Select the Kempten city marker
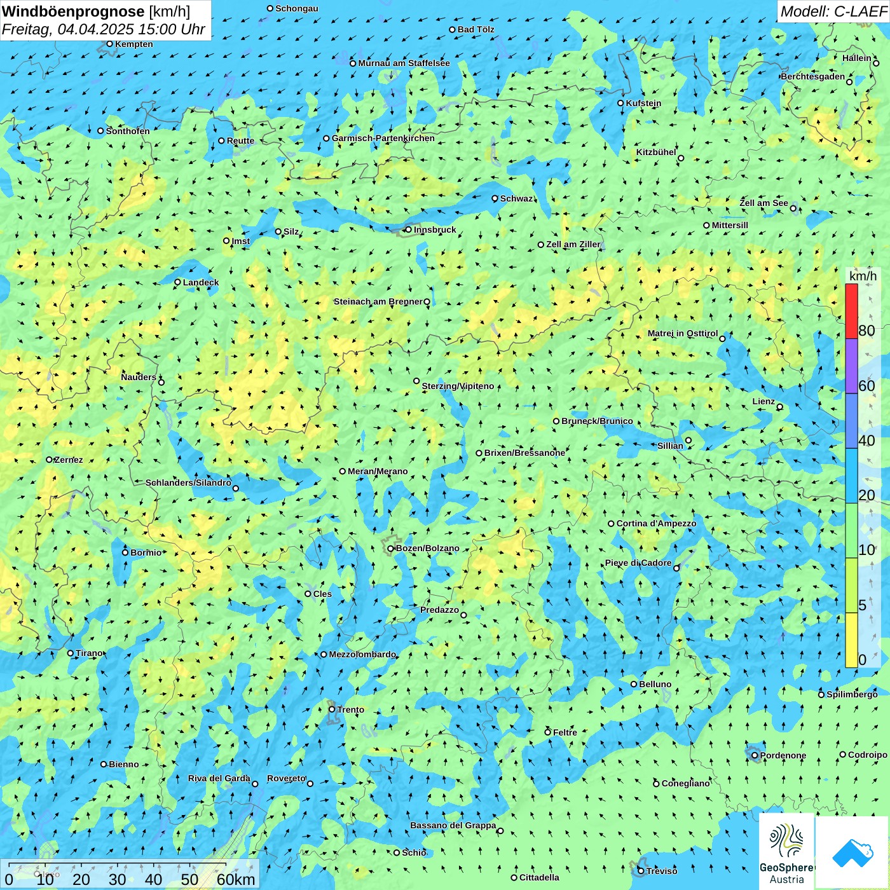Viewport: 890px width, 890px height. [x=109, y=44]
